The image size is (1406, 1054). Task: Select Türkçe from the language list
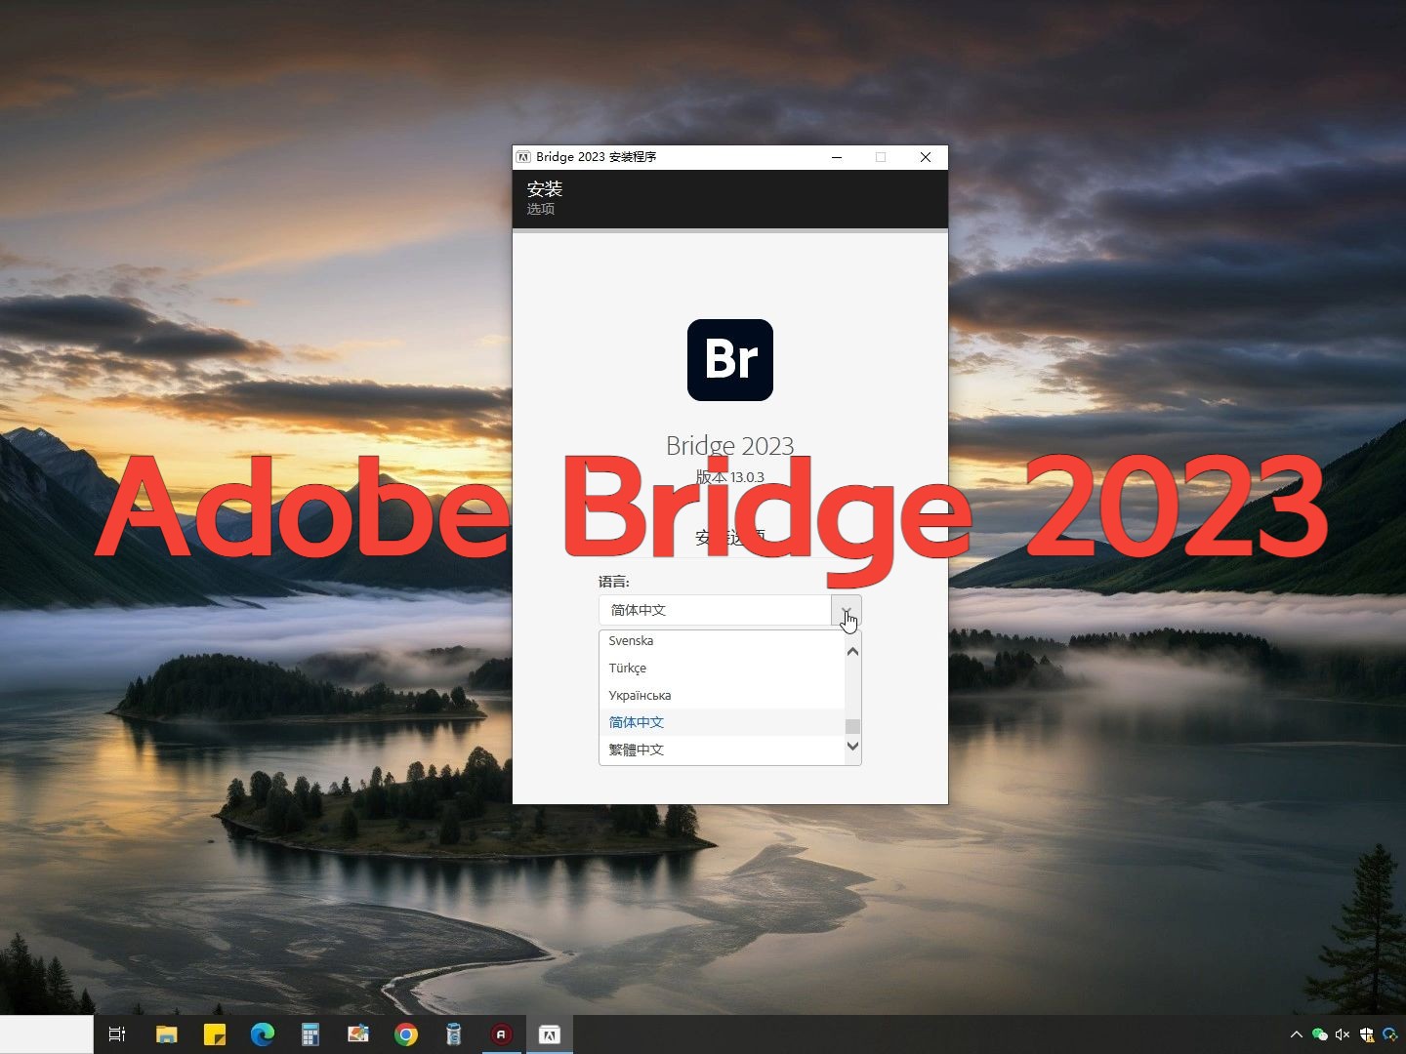[722, 669]
